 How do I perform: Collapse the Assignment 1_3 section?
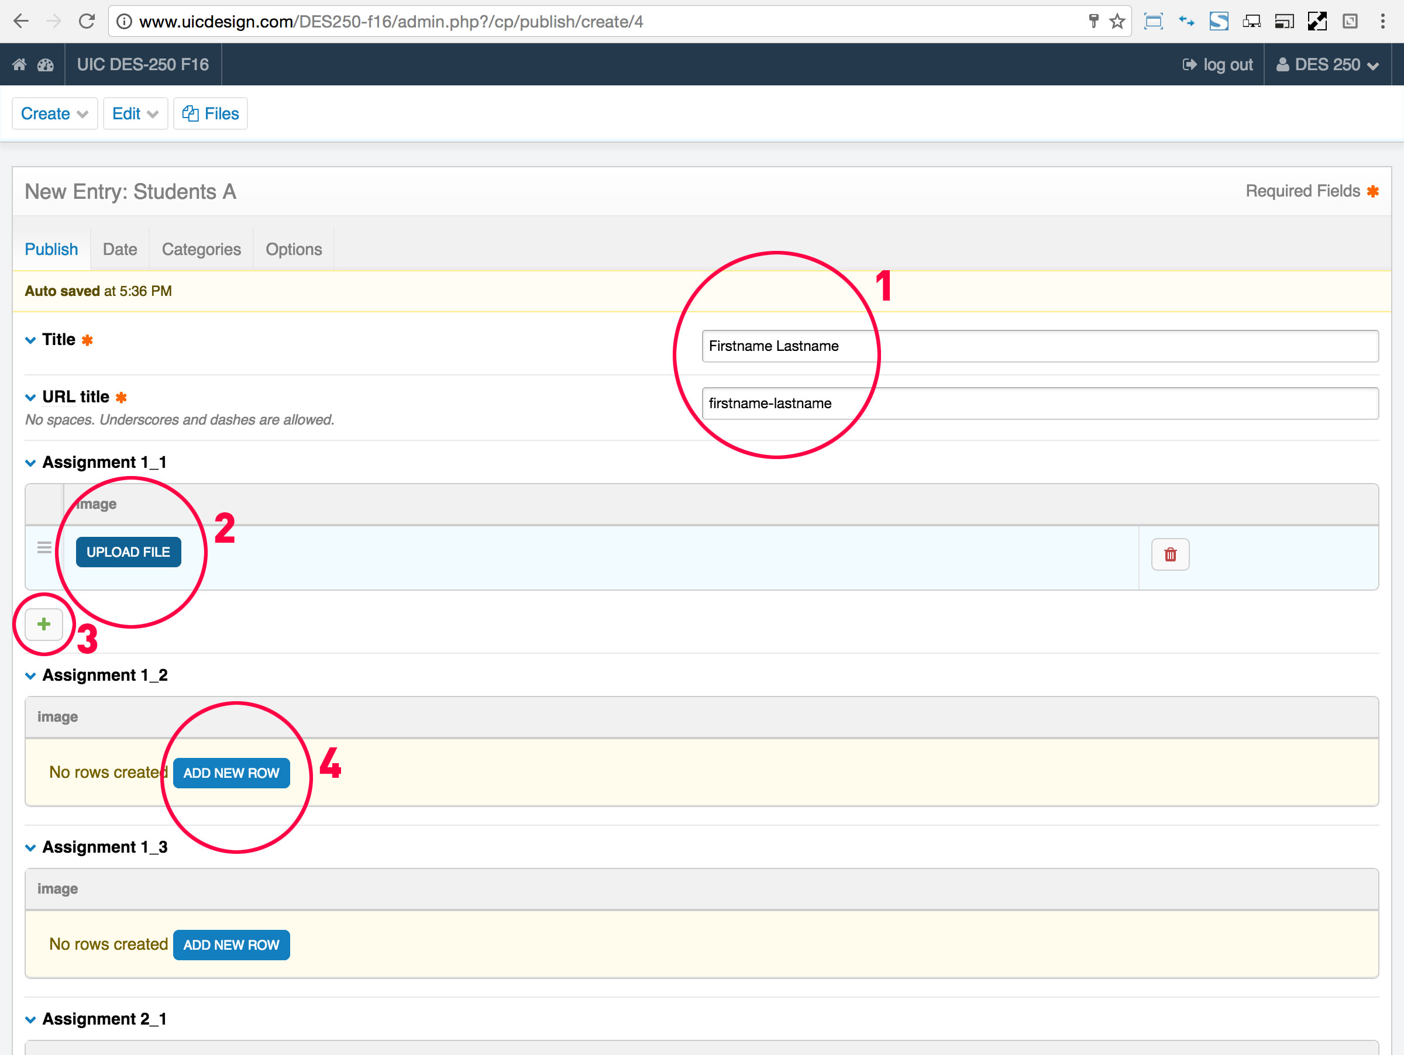(30, 847)
